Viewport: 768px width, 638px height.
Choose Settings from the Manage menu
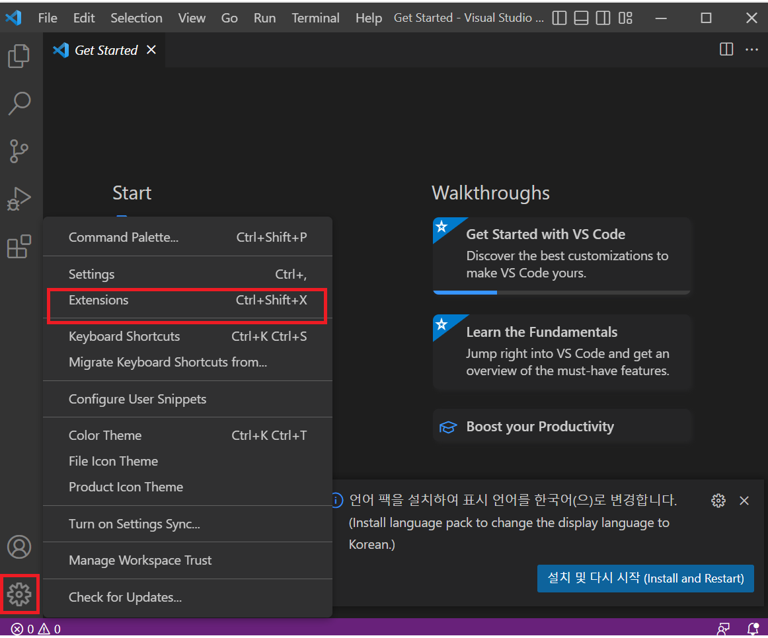point(188,275)
